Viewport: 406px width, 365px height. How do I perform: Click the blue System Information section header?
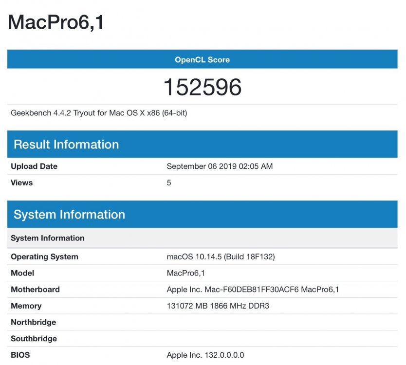(202, 214)
